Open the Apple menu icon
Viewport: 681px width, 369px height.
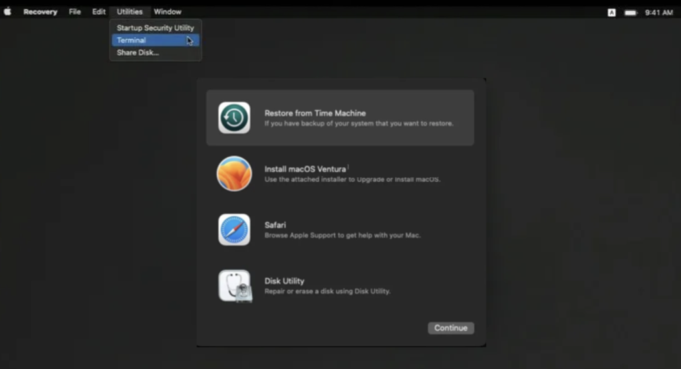[x=7, y=12]
